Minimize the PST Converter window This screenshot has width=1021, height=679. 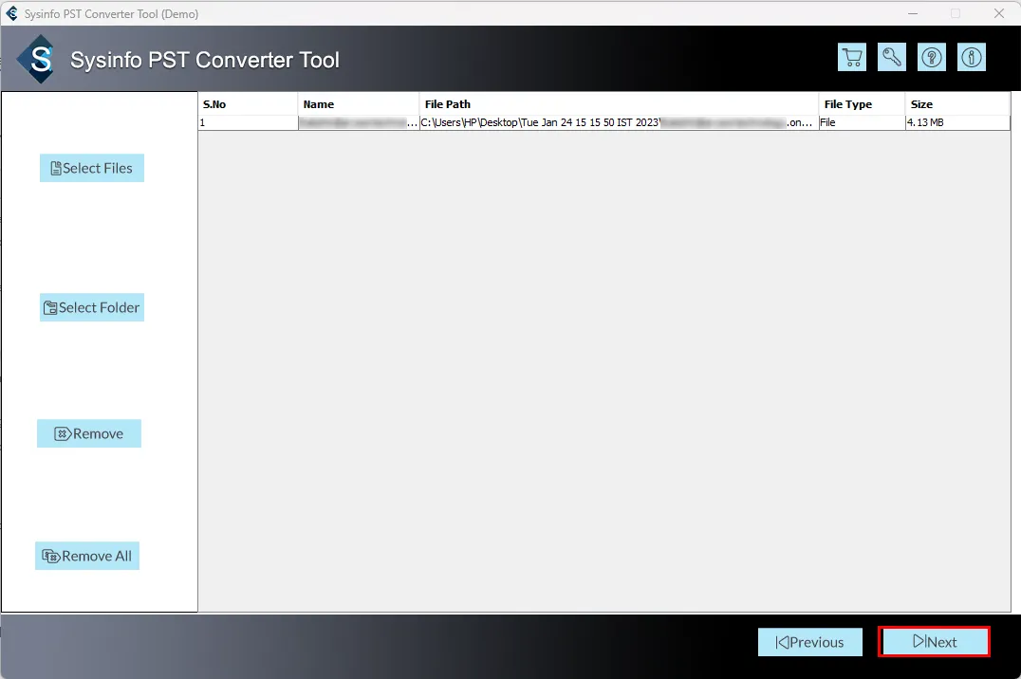pyautogui.click(x=912, y=14)
